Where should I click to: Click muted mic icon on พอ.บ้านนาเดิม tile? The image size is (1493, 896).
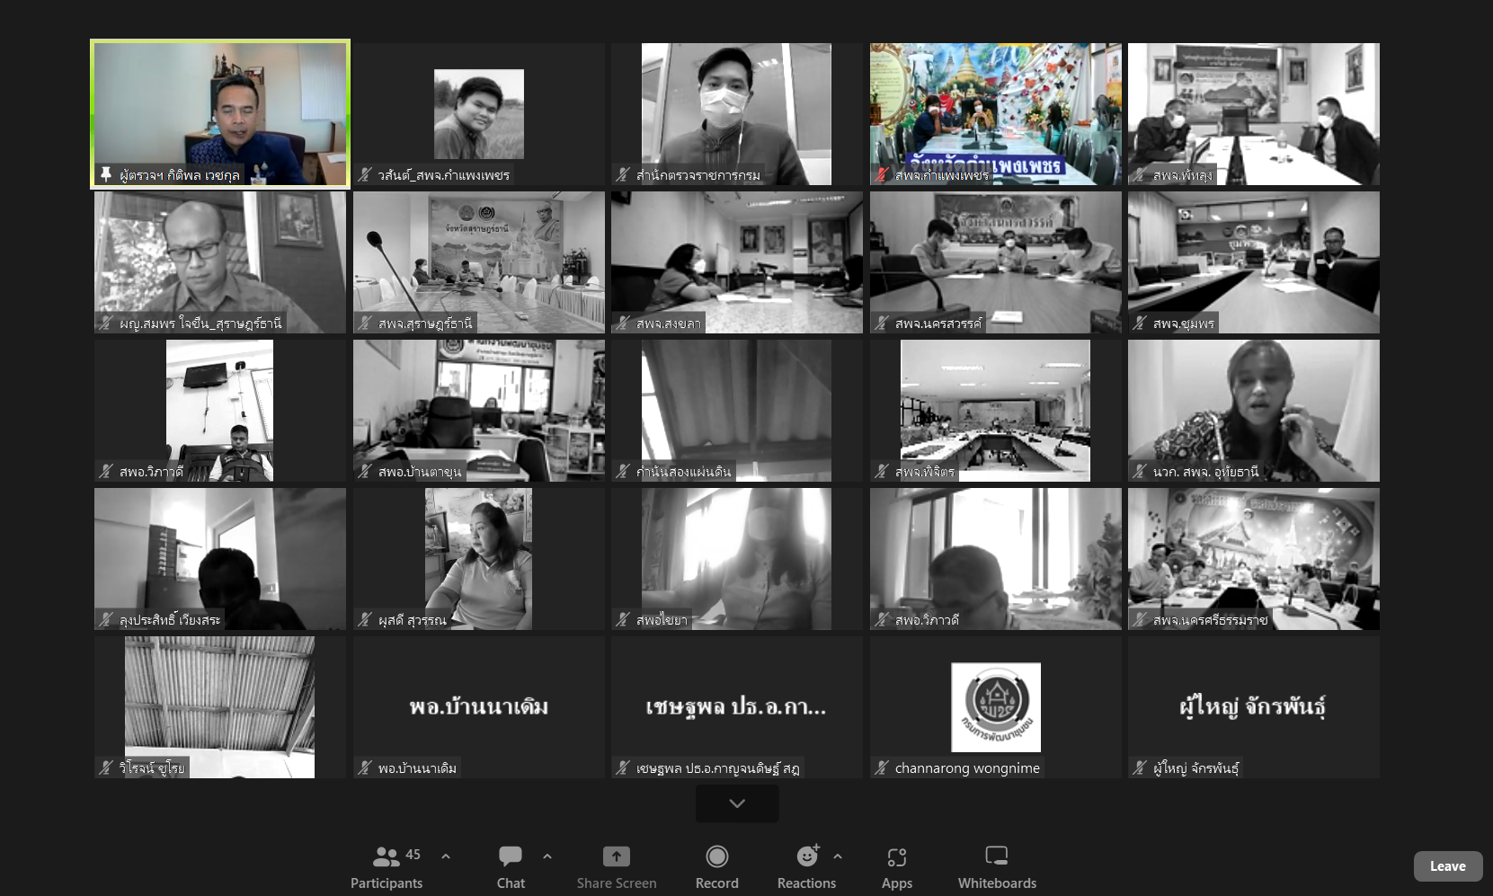click(365, 767)
